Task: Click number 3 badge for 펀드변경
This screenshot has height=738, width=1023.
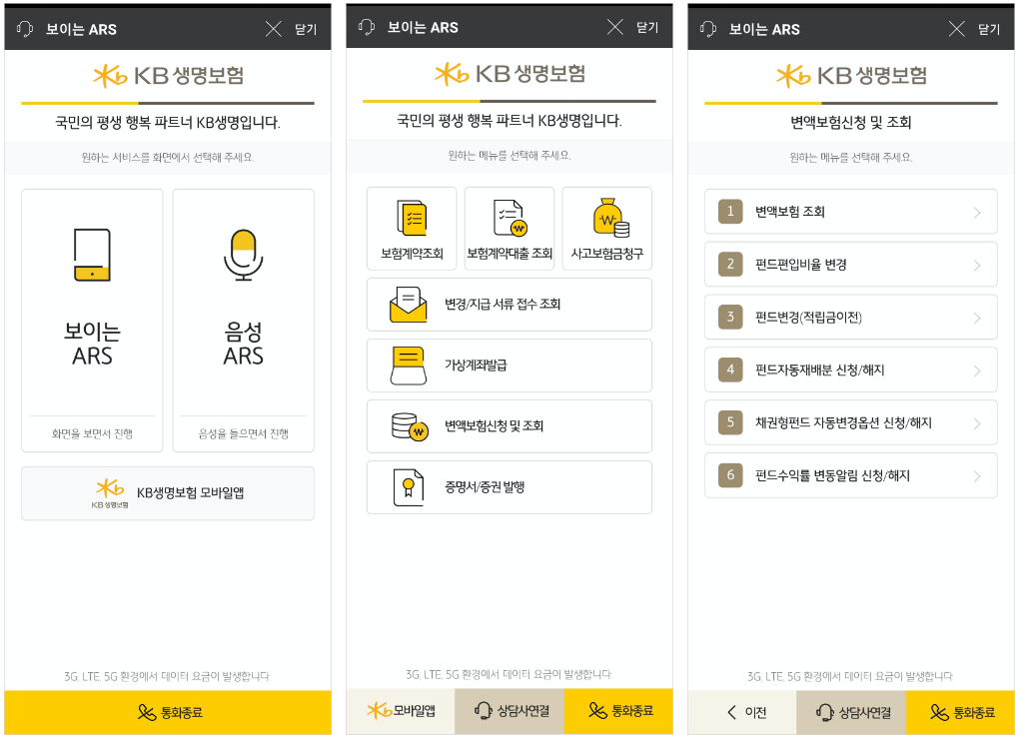Action: (x=730, y=317)
